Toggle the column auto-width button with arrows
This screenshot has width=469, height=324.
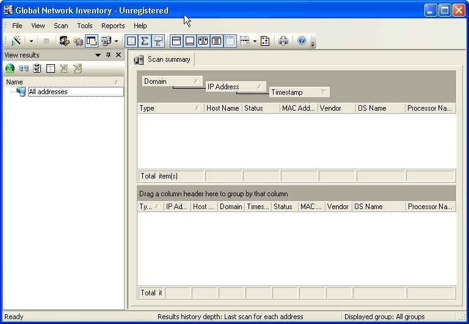(203, 41)
